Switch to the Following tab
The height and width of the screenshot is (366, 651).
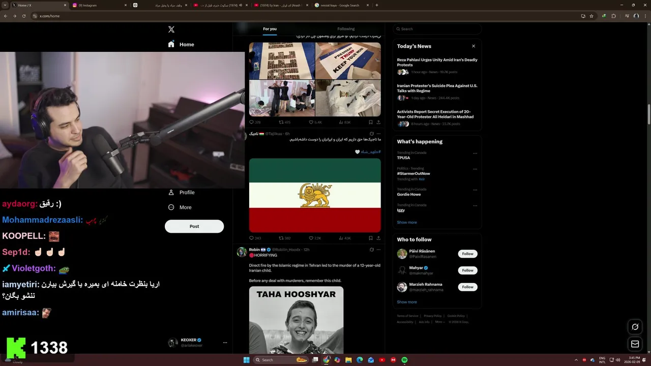[346, 29]
